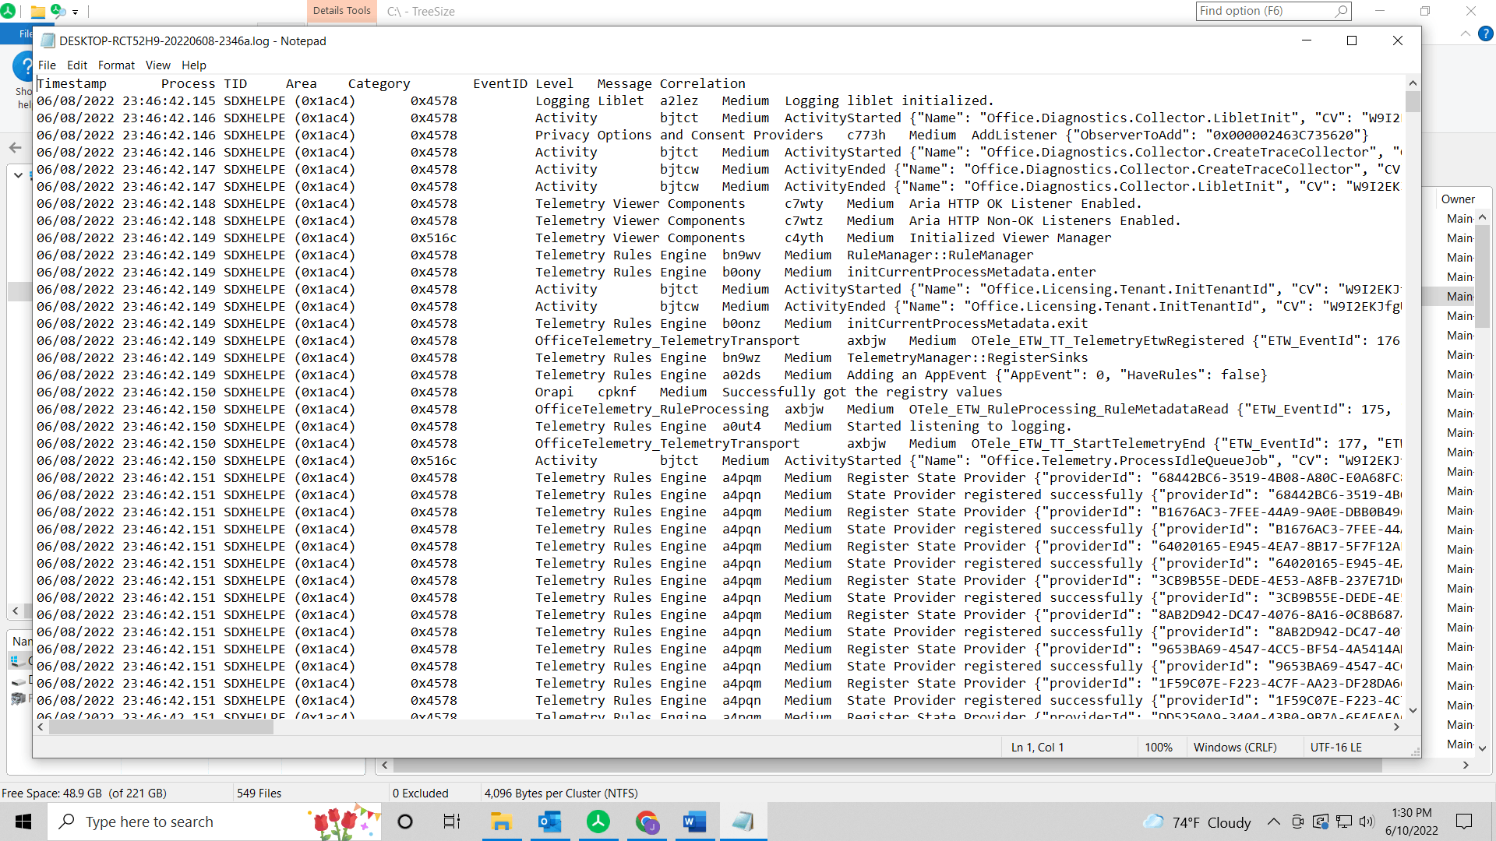This screenshot has width=1496, height=841.
Task: Open the notification center icon
Action: (1464, 822)
